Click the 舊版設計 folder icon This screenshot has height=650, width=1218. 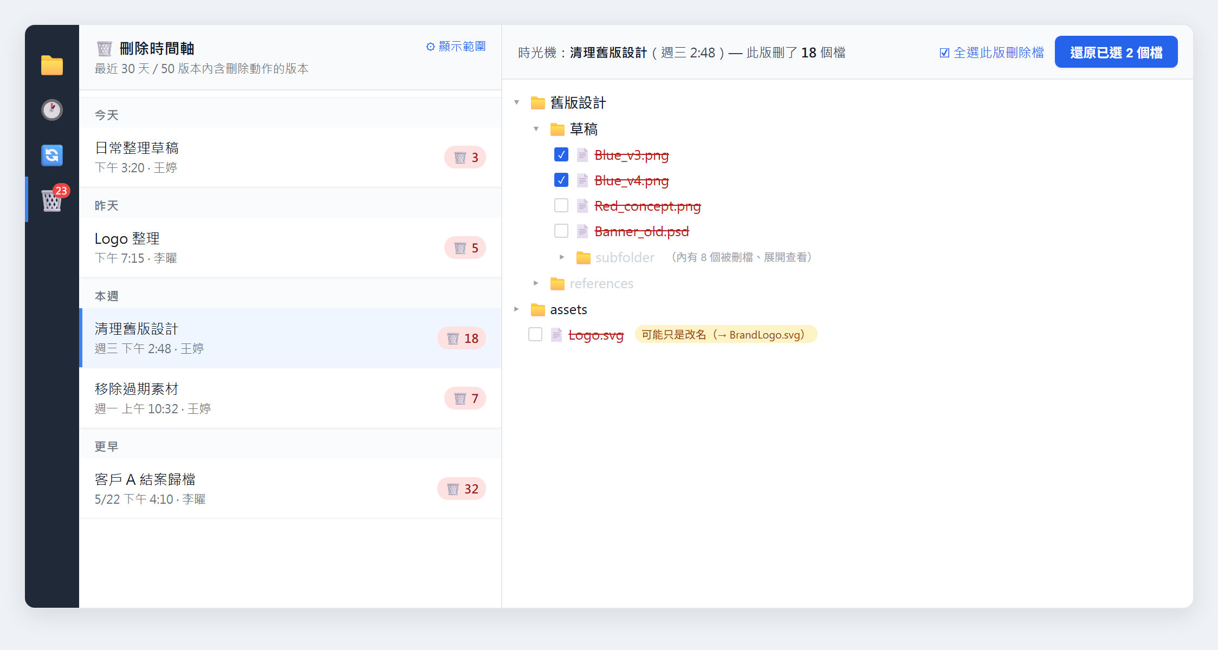pos(538,102)
